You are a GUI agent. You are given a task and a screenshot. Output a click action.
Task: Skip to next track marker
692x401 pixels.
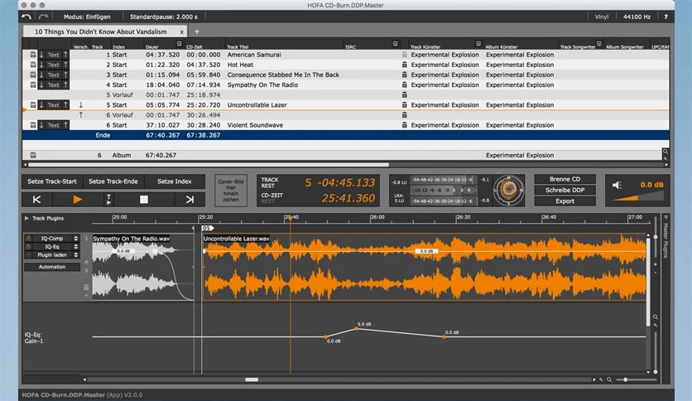coord(190,200)
